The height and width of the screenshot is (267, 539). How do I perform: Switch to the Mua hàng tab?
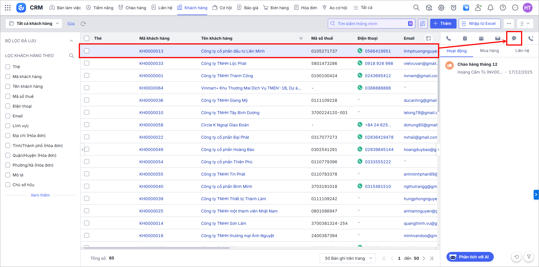click(x=489, y=51)
